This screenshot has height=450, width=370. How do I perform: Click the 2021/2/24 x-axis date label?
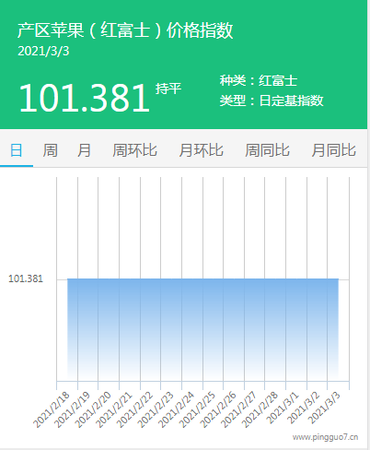click(x=176, y=409)
